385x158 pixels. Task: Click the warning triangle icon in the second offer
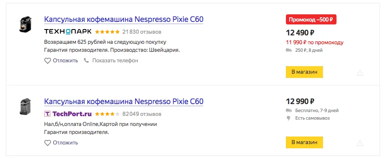coord(360,143)
